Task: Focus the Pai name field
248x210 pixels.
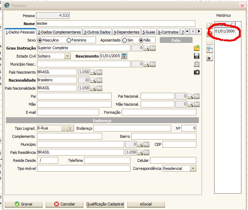Action: pyautogui.click(x=74, y=96)
